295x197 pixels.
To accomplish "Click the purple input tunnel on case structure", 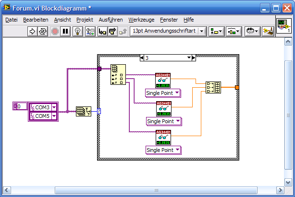I will coord(99,69).
